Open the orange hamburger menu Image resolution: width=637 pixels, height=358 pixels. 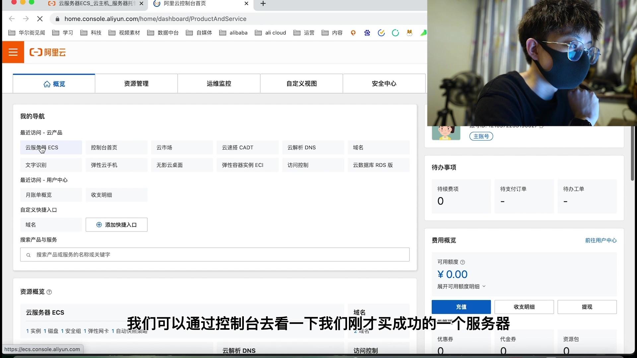pos(13,52)
